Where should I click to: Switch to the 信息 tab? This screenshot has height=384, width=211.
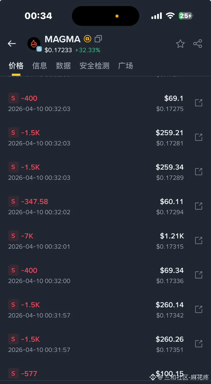pos(39,66)
